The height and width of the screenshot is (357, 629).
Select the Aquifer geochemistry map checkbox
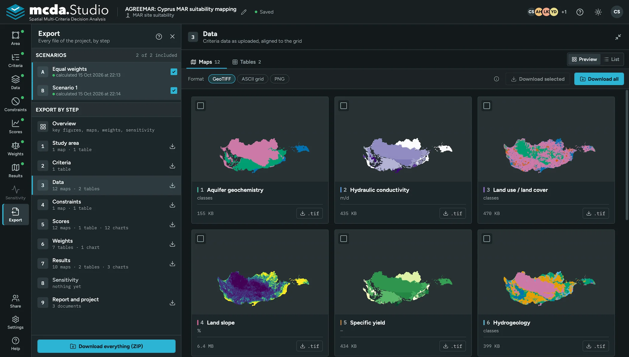(200, 106)
